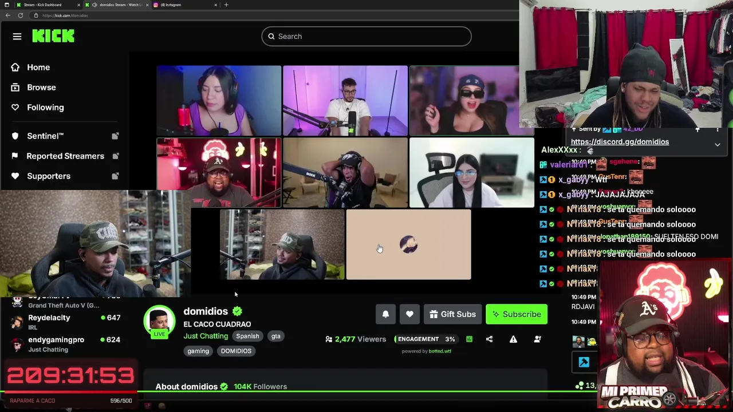The height and width of the screenshot is (412, 733).
Task: Click the blue gavel moderator icon
Action: 584,362
